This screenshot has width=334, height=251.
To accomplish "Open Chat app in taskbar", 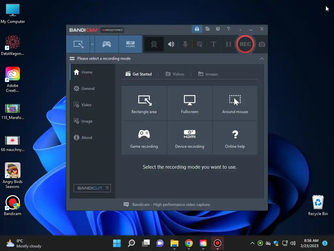I will coord(160,243).
